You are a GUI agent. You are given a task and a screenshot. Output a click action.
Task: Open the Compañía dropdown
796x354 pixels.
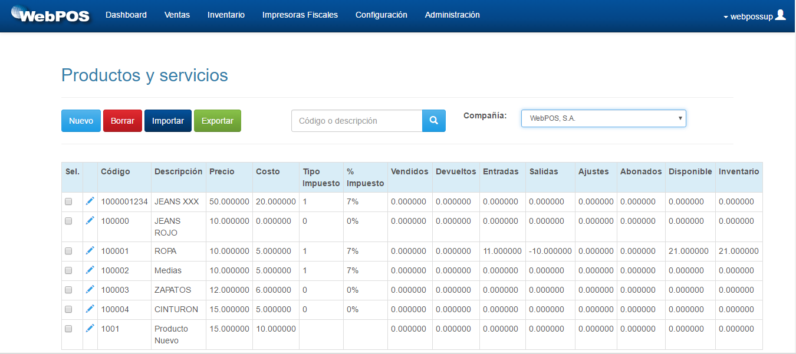[604, 118]
